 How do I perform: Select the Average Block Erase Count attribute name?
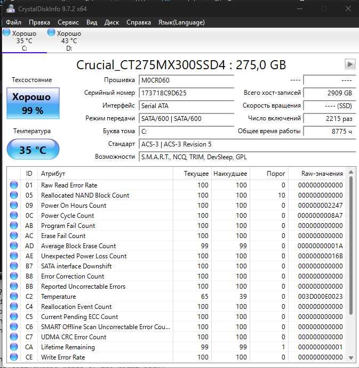pos(78,246)
